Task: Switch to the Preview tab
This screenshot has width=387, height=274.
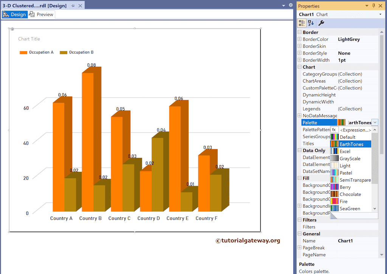Action: (41, 15)
